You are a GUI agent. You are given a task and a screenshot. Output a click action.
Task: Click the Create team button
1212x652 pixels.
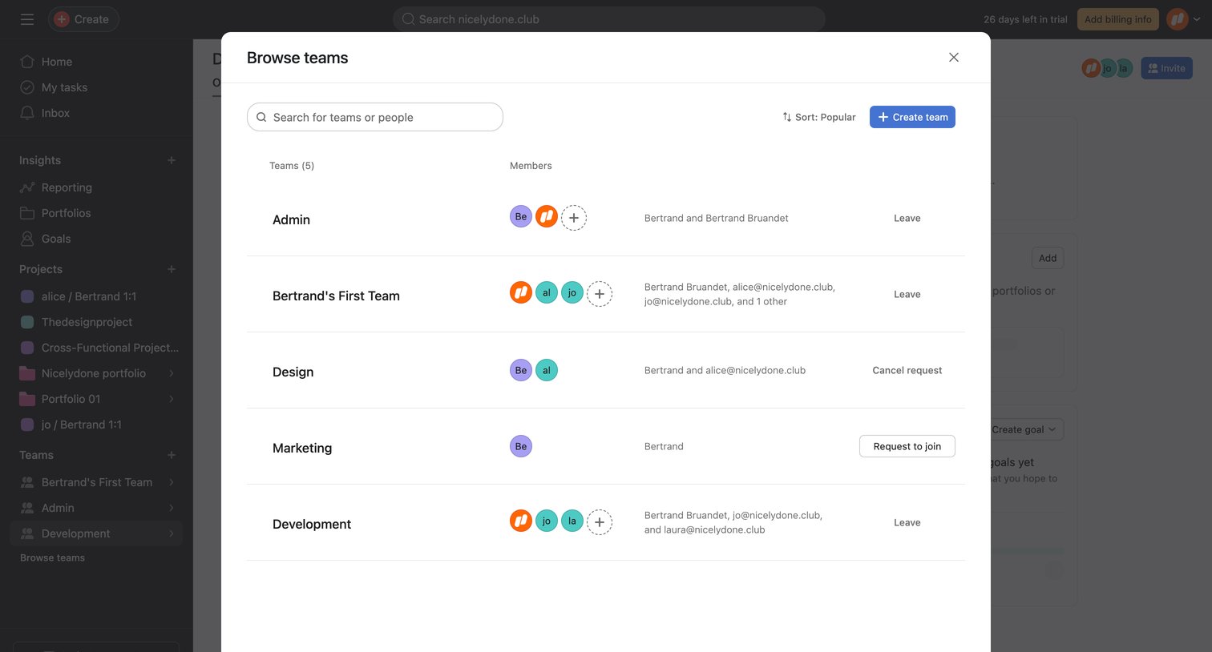tap(912, 117)
